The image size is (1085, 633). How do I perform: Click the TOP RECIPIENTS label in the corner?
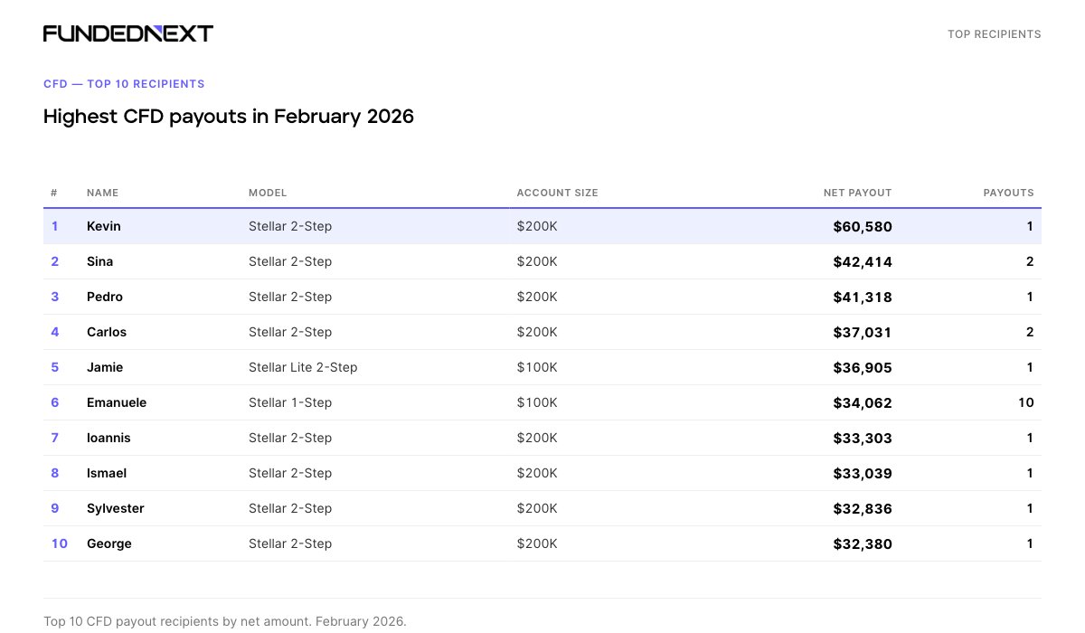tap(995, 33)
